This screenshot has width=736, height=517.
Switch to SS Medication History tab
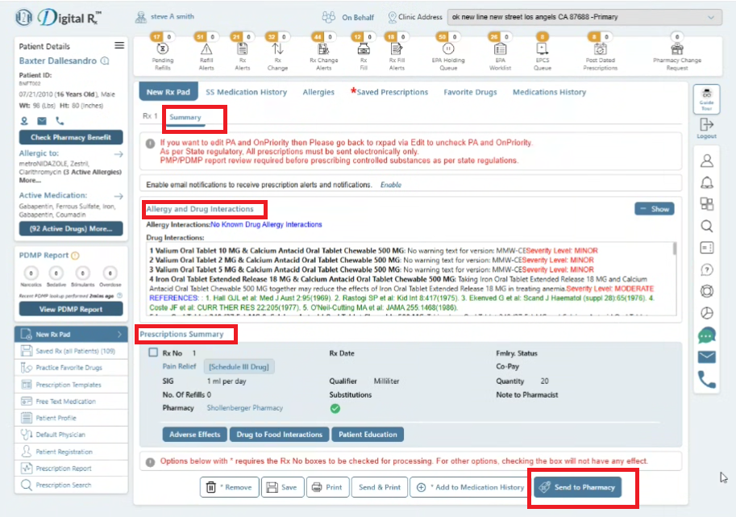pyautogui.click(x=246, y=92)
